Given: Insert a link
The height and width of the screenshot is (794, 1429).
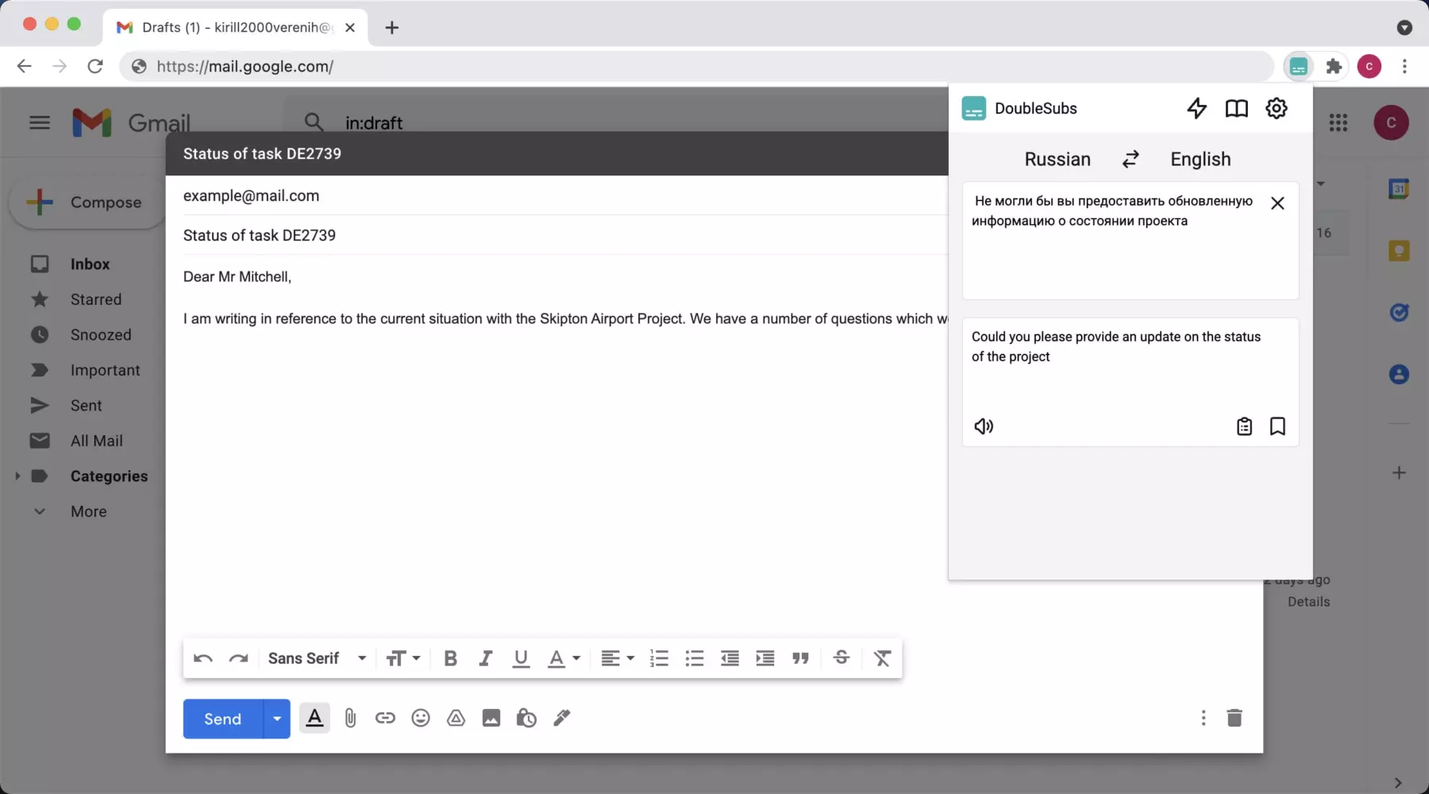Looking at the screenshot, I should pos(385,718).
